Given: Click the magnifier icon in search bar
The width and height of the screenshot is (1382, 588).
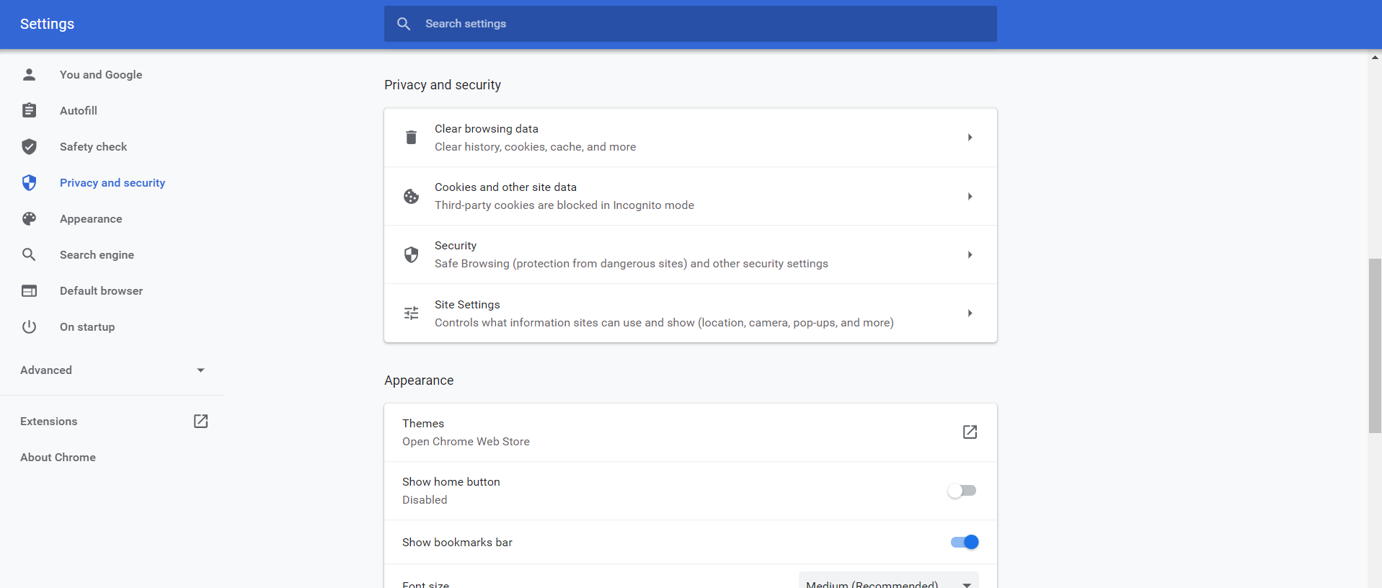Looking at the screenshot, I should click(x=404, y=24).
